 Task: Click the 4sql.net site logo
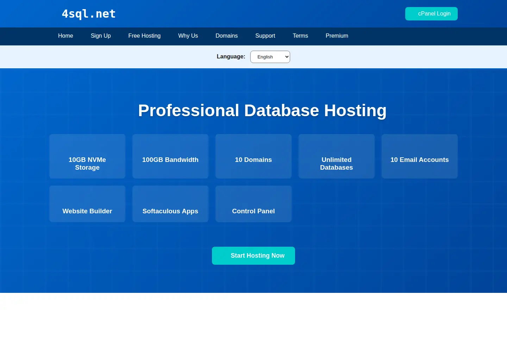pyautogui.click(x=89, y=14)
